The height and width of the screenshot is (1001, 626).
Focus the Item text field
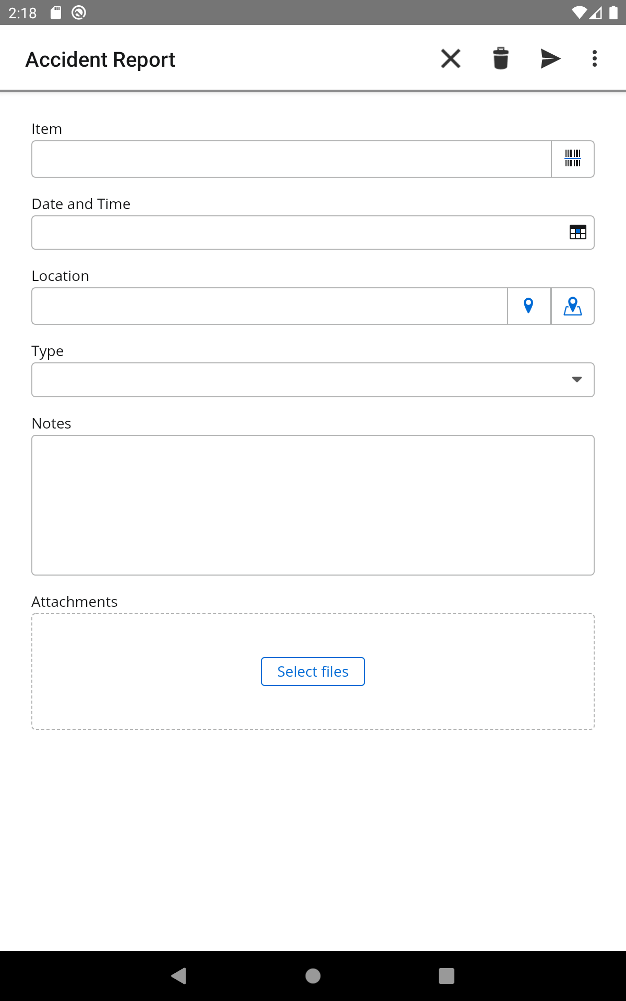pyautogui.click(x=292, y=159)
